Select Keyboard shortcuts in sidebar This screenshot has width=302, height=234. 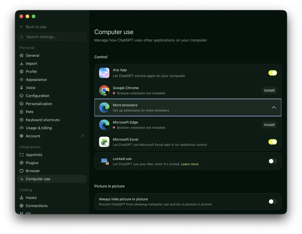(x=52, y=120)
